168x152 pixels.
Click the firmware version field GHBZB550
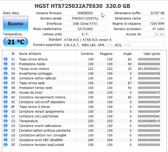(85, 13)
